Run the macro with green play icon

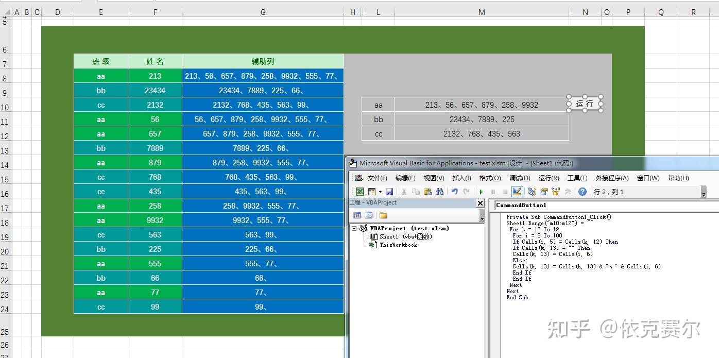(481, 192)
